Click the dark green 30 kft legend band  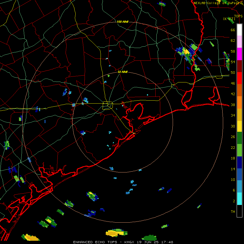click(x=239, y=138)
